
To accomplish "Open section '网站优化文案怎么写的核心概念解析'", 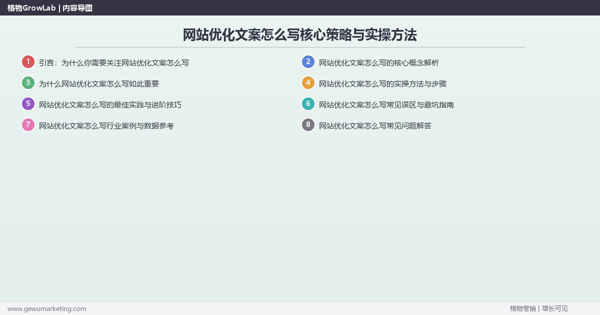I will (379, 63).
